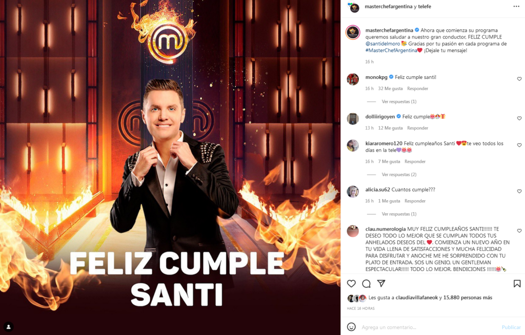Open the @santidelmoro mention link

point(382,44)
